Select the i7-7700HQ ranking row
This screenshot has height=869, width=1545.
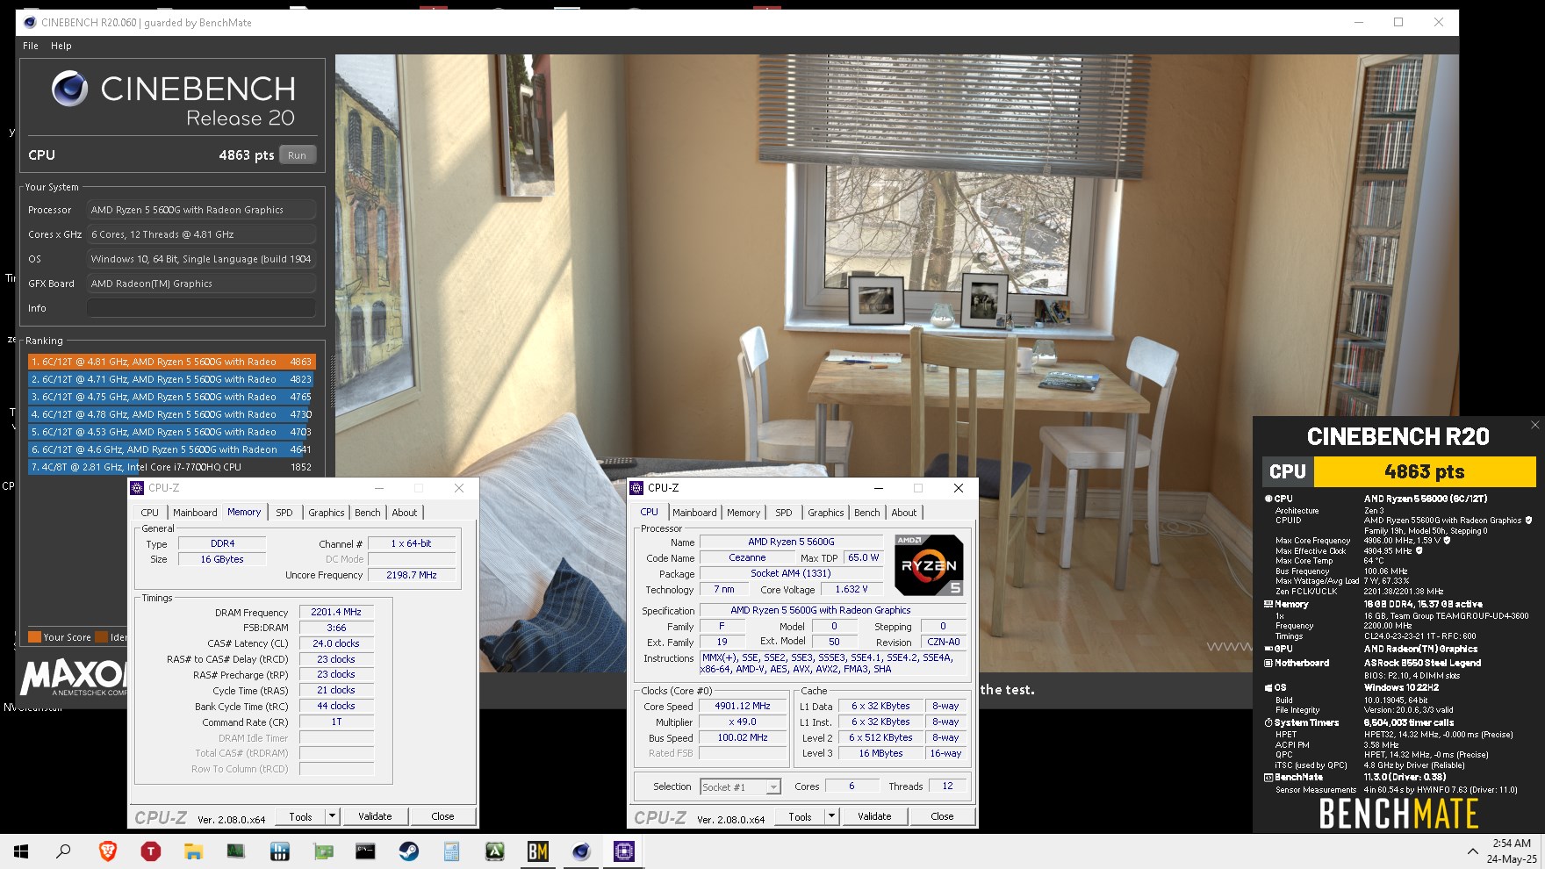(171, 467)
